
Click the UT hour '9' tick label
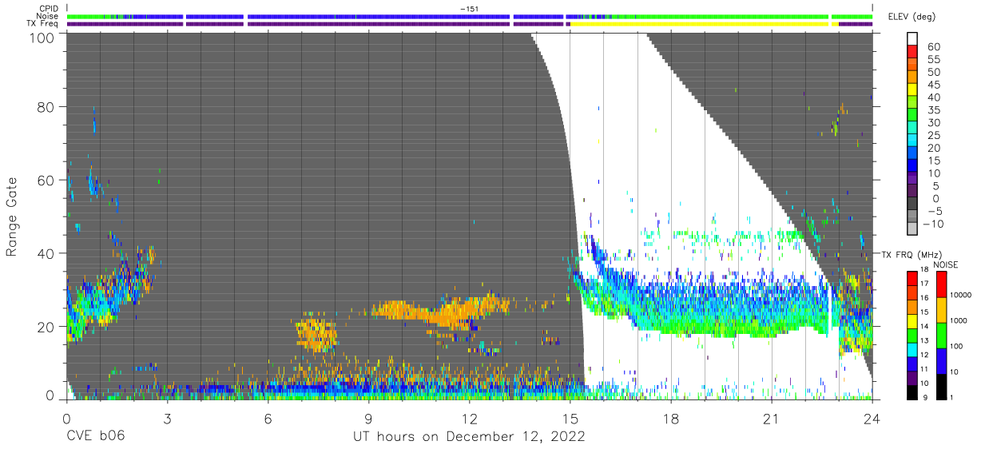368,417
